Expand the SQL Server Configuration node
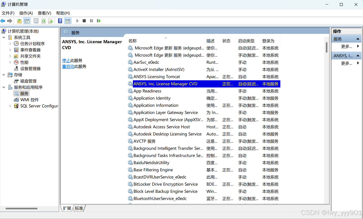363x219 pixels. coord(10,106)
